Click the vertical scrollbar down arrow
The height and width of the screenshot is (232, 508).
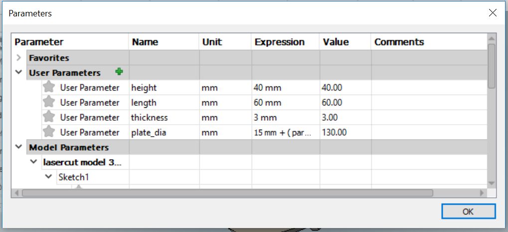point(492,183)
